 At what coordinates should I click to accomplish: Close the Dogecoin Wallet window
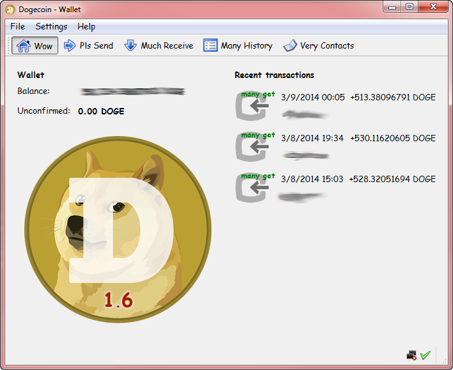coord(433,7)
